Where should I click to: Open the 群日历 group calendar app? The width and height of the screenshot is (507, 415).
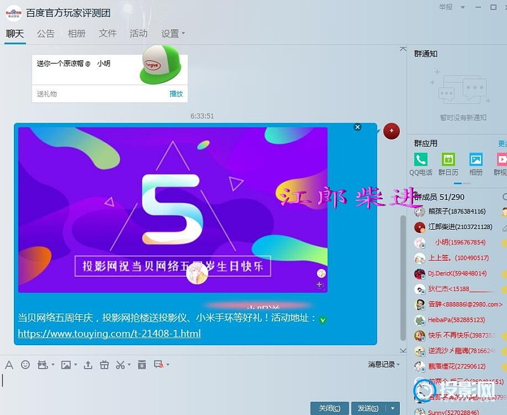(x=448, y=165)
